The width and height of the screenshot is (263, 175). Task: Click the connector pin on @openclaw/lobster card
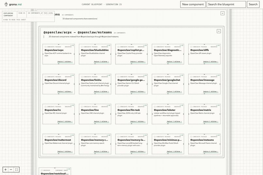(x=181, y=105)
